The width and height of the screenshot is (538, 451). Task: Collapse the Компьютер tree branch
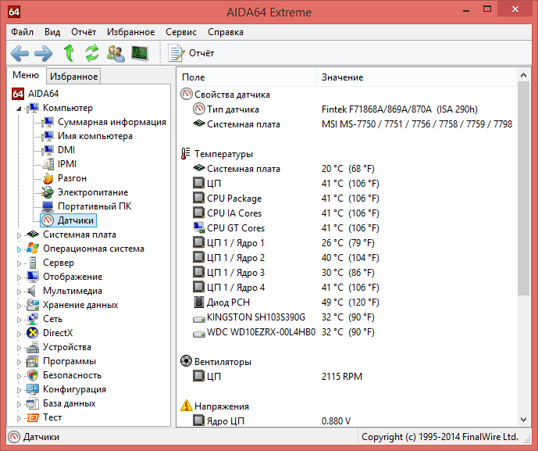(x=19, y=109)
